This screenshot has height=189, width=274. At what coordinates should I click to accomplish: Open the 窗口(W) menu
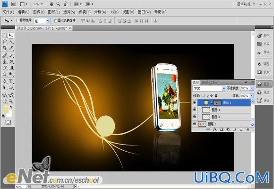point(144,12)
